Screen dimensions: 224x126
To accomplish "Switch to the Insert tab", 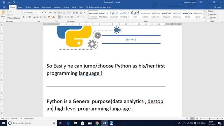I will (20, 7).
